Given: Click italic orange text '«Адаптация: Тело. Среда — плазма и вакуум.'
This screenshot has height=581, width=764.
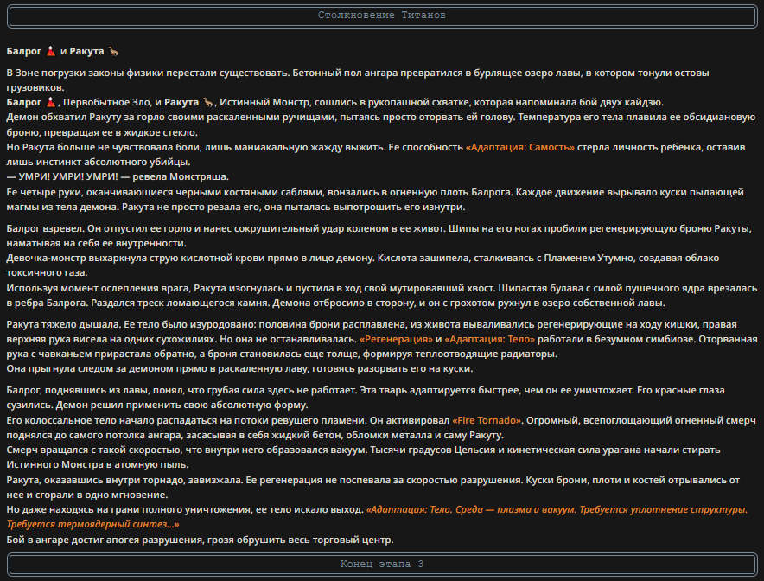Looking at the screenshot, I should (471, 510).
